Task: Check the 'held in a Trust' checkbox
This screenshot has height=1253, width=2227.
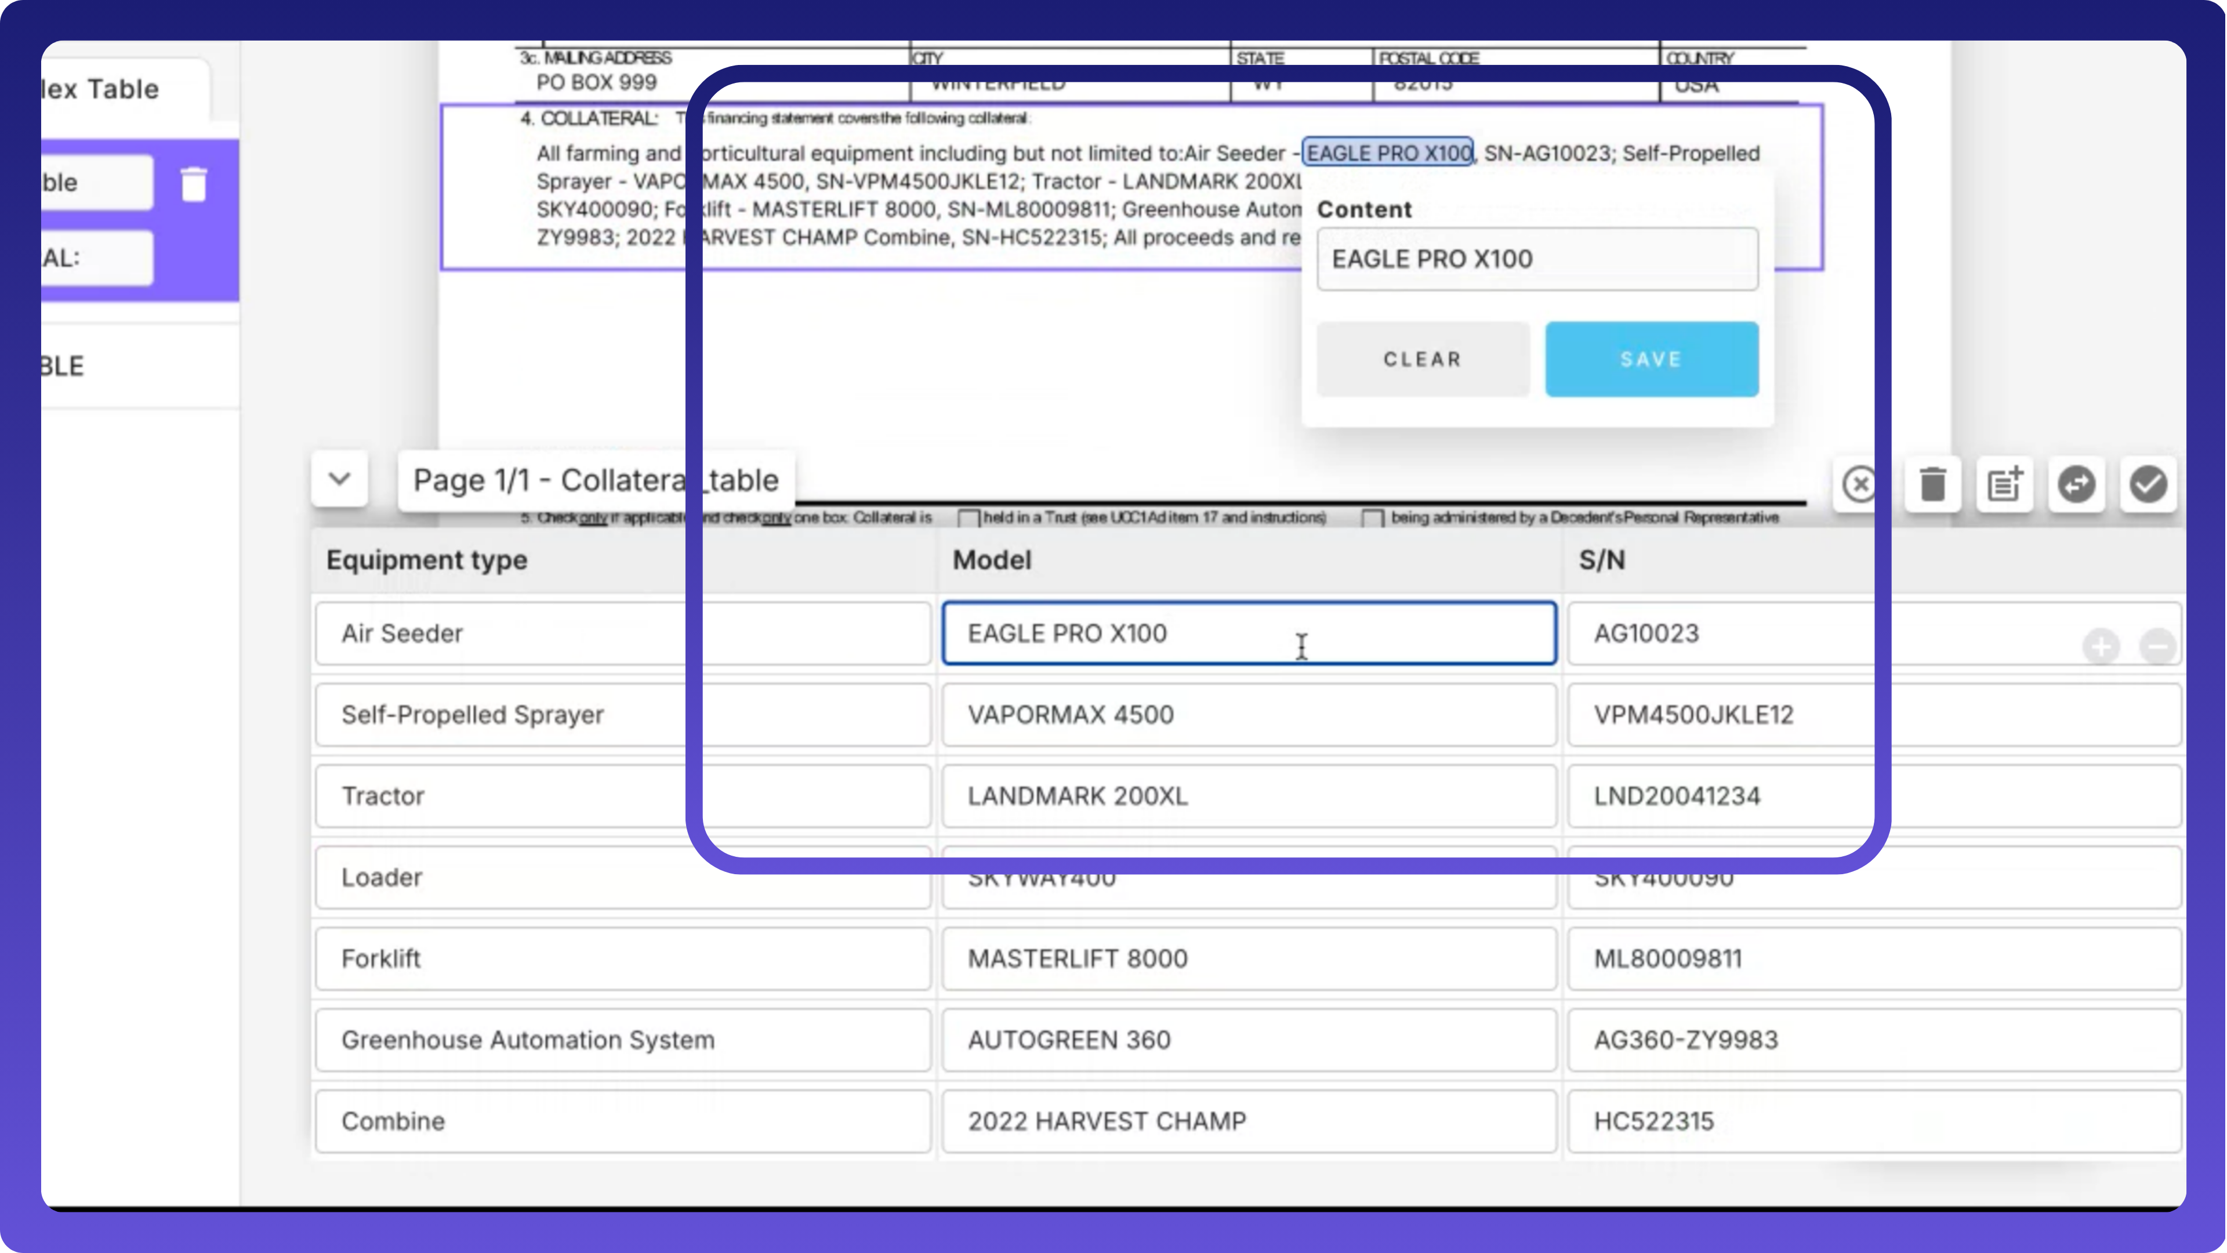Action: click(x=969, y=518)
